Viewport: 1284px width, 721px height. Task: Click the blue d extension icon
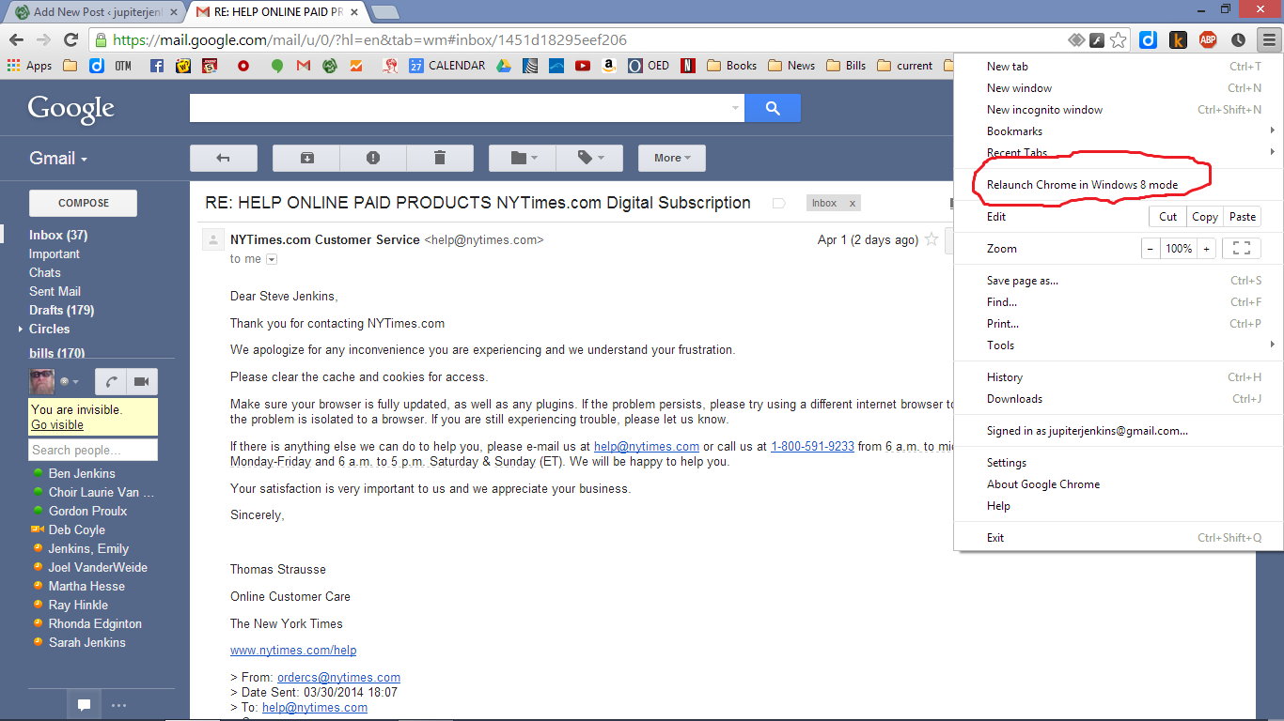pos(1148,39)
